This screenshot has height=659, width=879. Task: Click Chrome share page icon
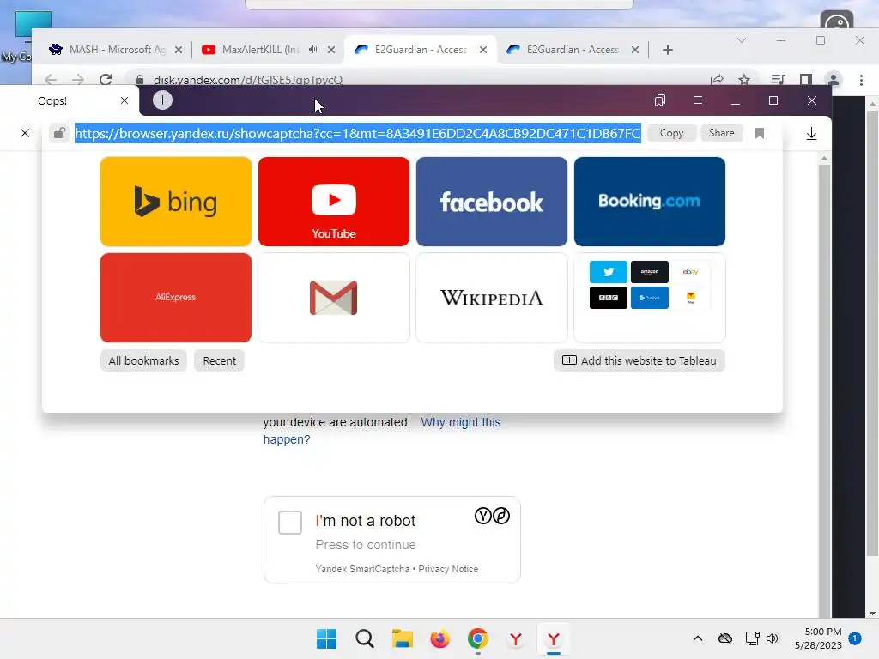(x=717, y=80)
